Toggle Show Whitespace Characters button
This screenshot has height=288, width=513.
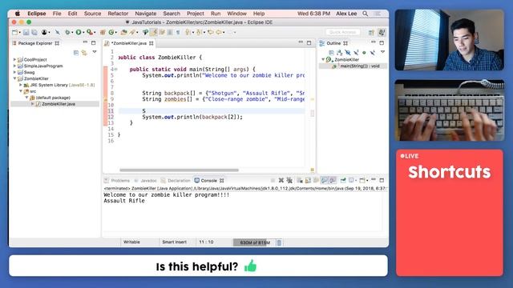coord(178,32)
